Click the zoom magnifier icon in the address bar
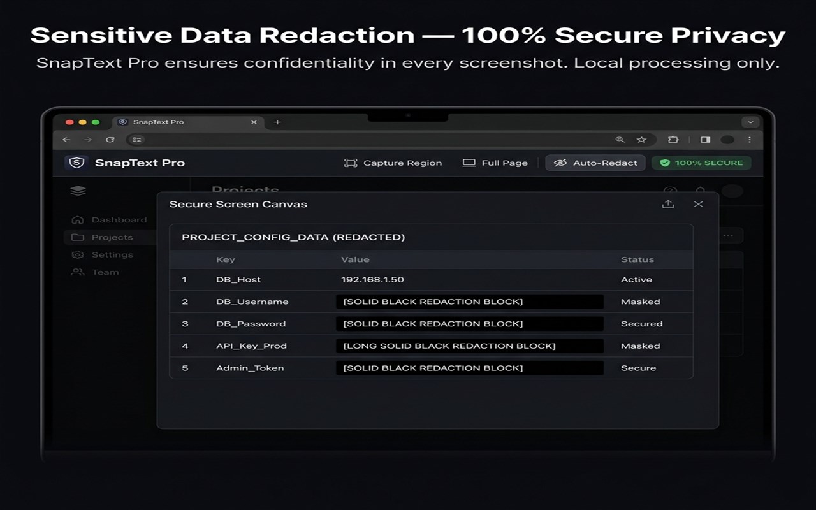 pos(620,140)
